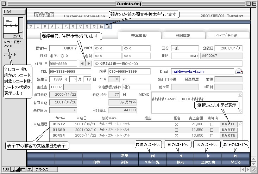
Task: Filter names by ア index tab
Action: coord(31,26)
